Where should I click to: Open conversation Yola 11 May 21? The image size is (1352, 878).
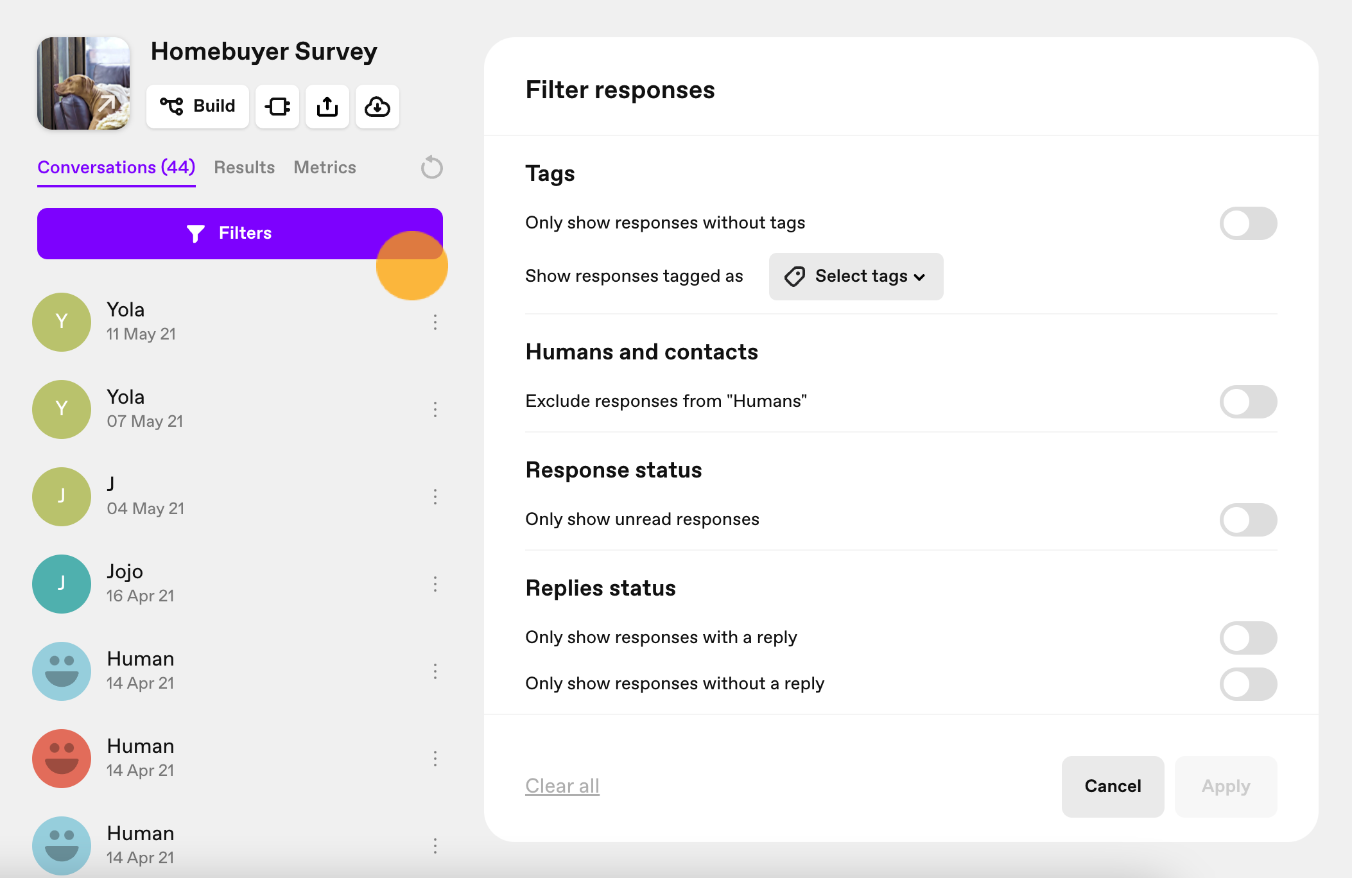(238, 322)
